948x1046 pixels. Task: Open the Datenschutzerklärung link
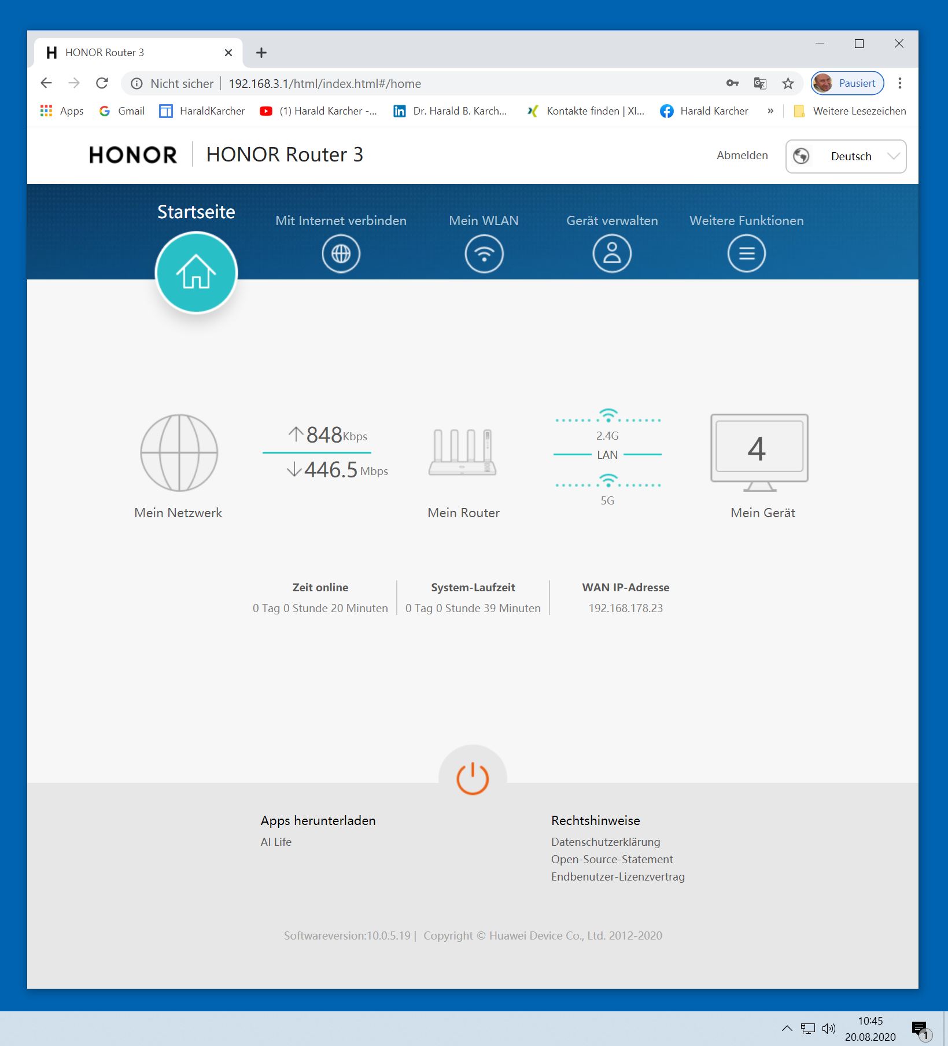pos(606,842)
